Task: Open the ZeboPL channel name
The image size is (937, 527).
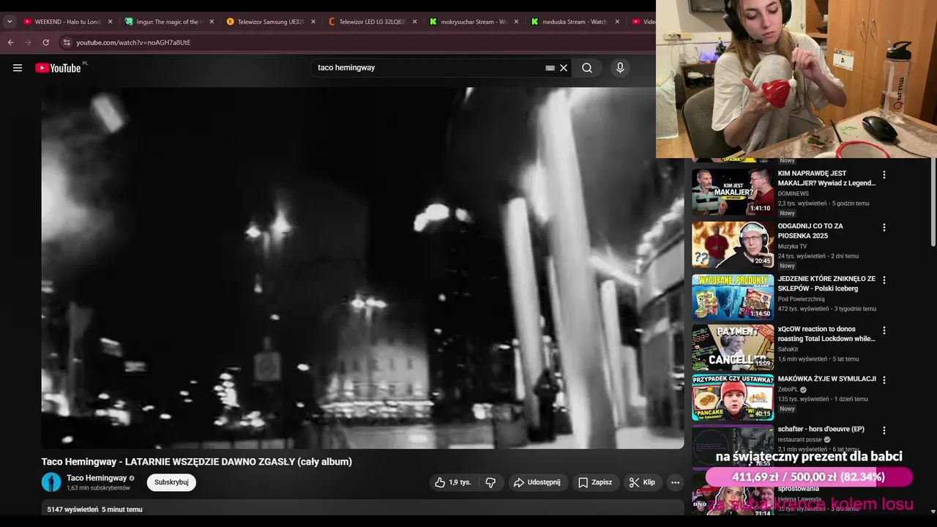Action: tap(788, 389)
